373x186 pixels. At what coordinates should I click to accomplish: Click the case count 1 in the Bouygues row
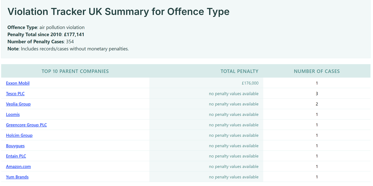click(x=317, y=146)
